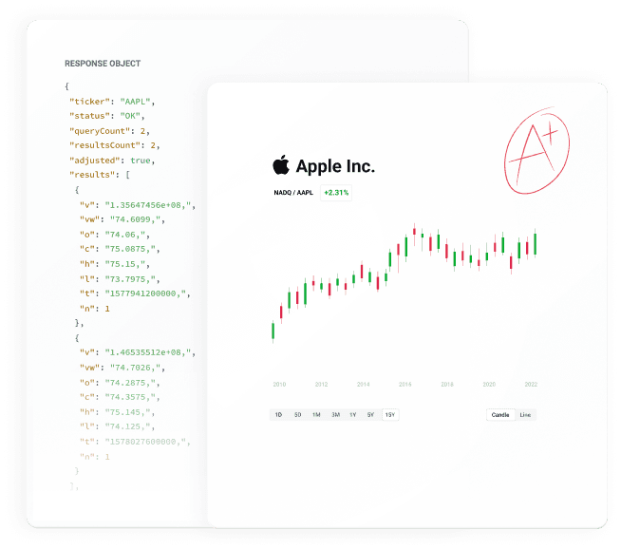Click the +2.31% change badge
The height and width of the screenshot is (549, 621).
coord(336,193)
